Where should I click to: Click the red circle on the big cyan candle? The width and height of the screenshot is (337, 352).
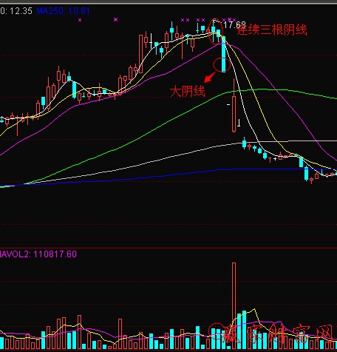click(222, 65)
